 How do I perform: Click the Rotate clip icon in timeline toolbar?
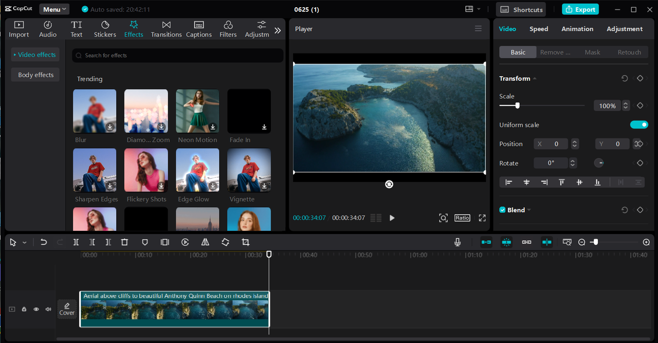225,242
